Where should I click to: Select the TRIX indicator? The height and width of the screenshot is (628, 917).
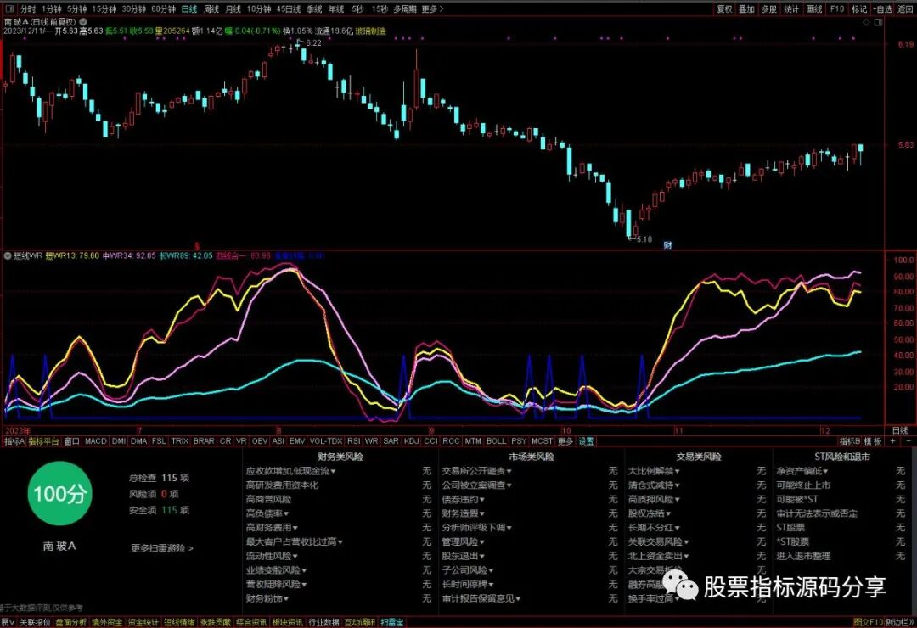pyautogui.click(x=179, y=441)
